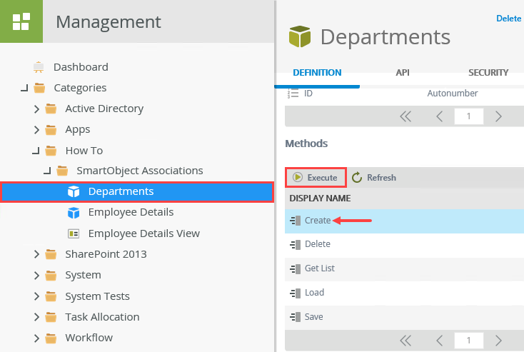Screen dimensions: 524x352
Task: Click the Categories folder icon
Action: pos(39,88)
